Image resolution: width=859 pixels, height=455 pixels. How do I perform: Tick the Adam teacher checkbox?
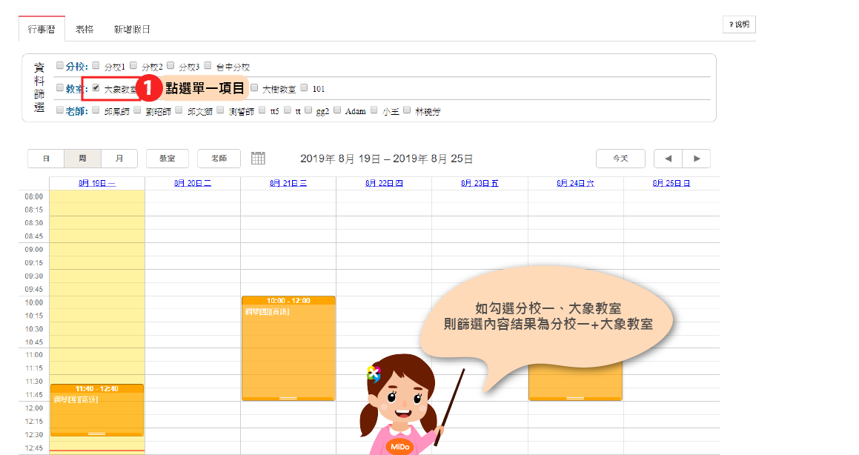[x=337, y=110]
